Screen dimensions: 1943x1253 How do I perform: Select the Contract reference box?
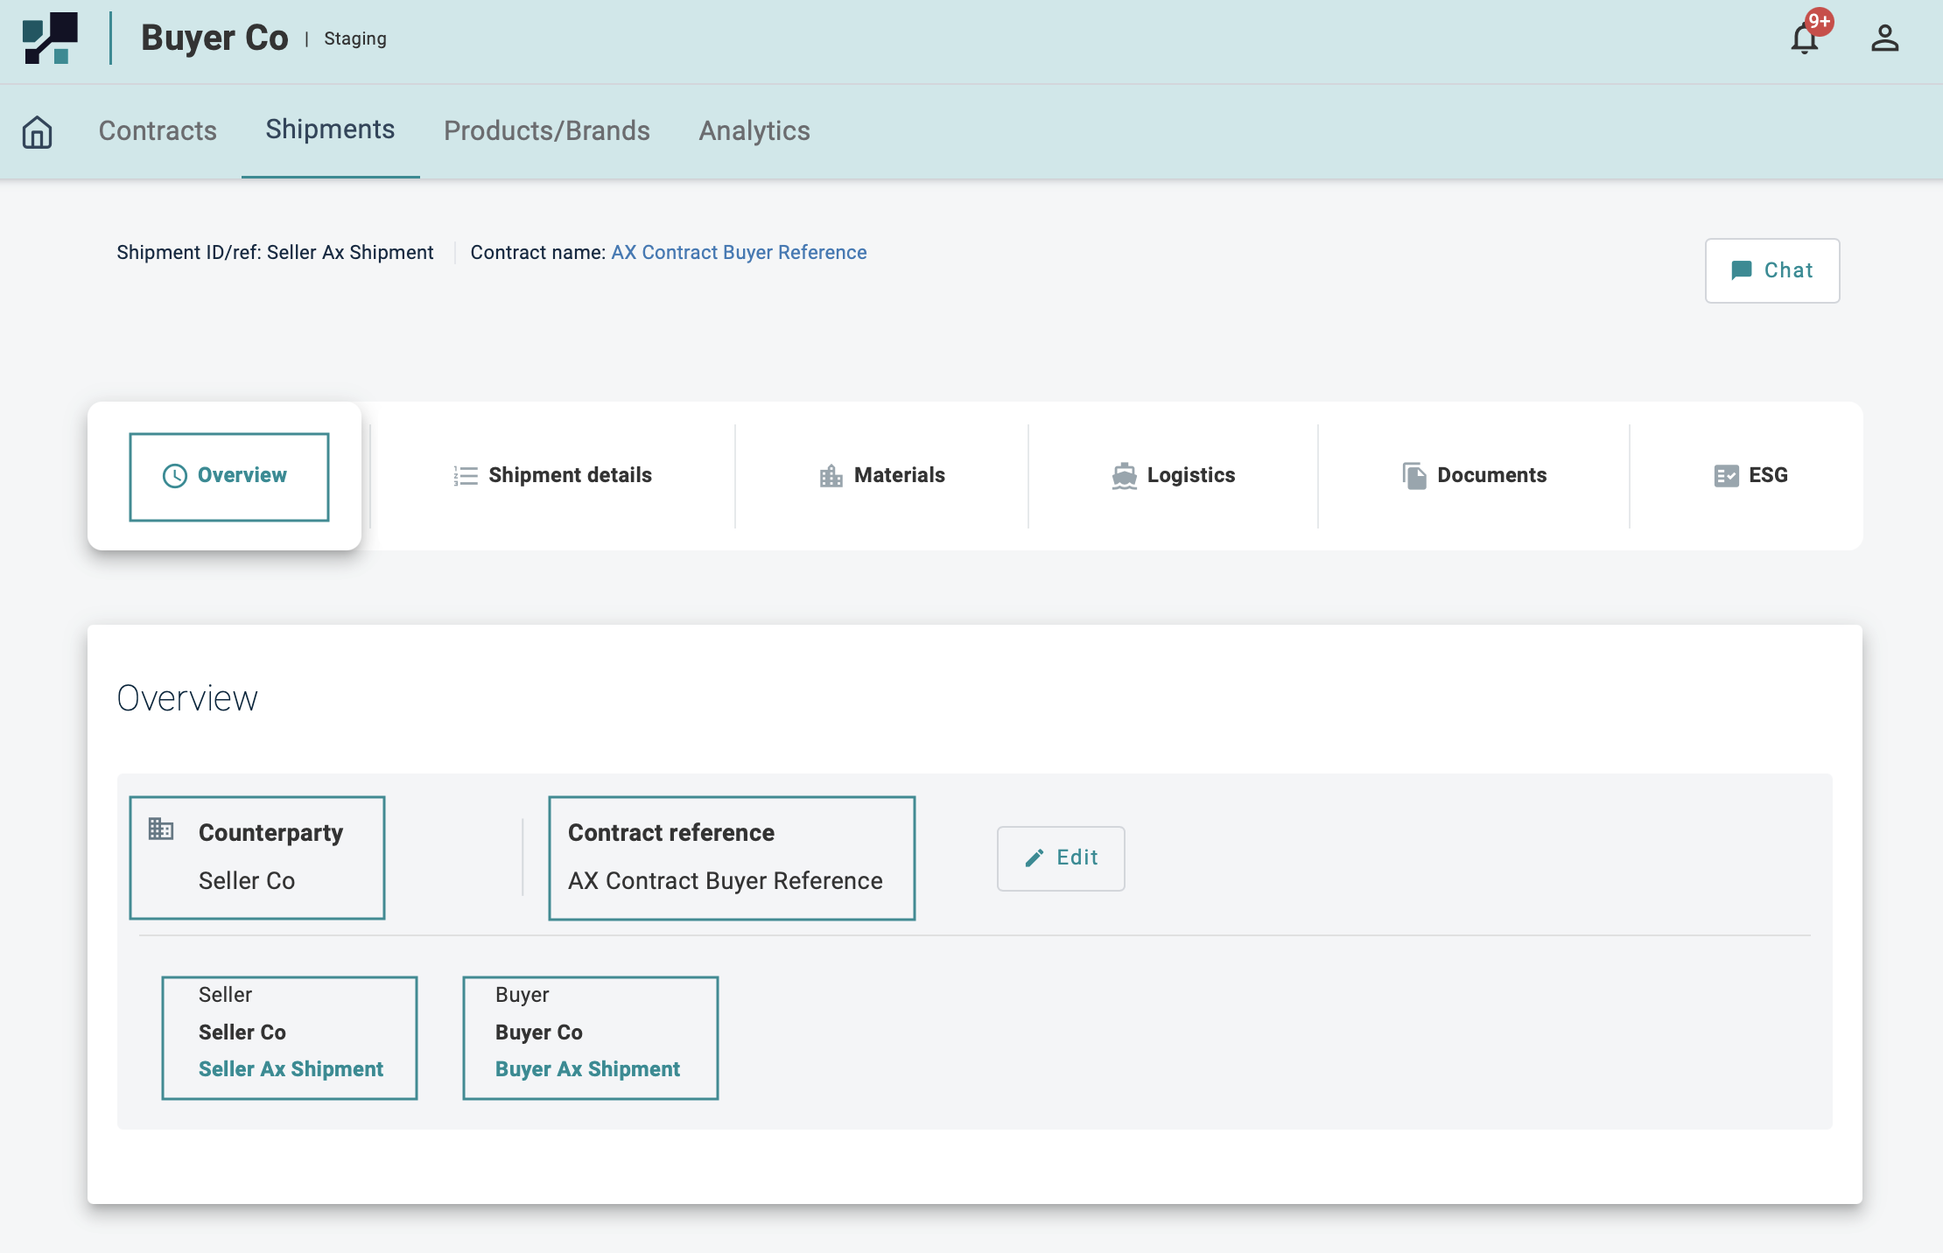[732, 857]
